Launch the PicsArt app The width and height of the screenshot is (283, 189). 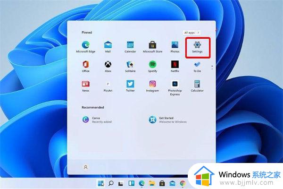[108, 86]
